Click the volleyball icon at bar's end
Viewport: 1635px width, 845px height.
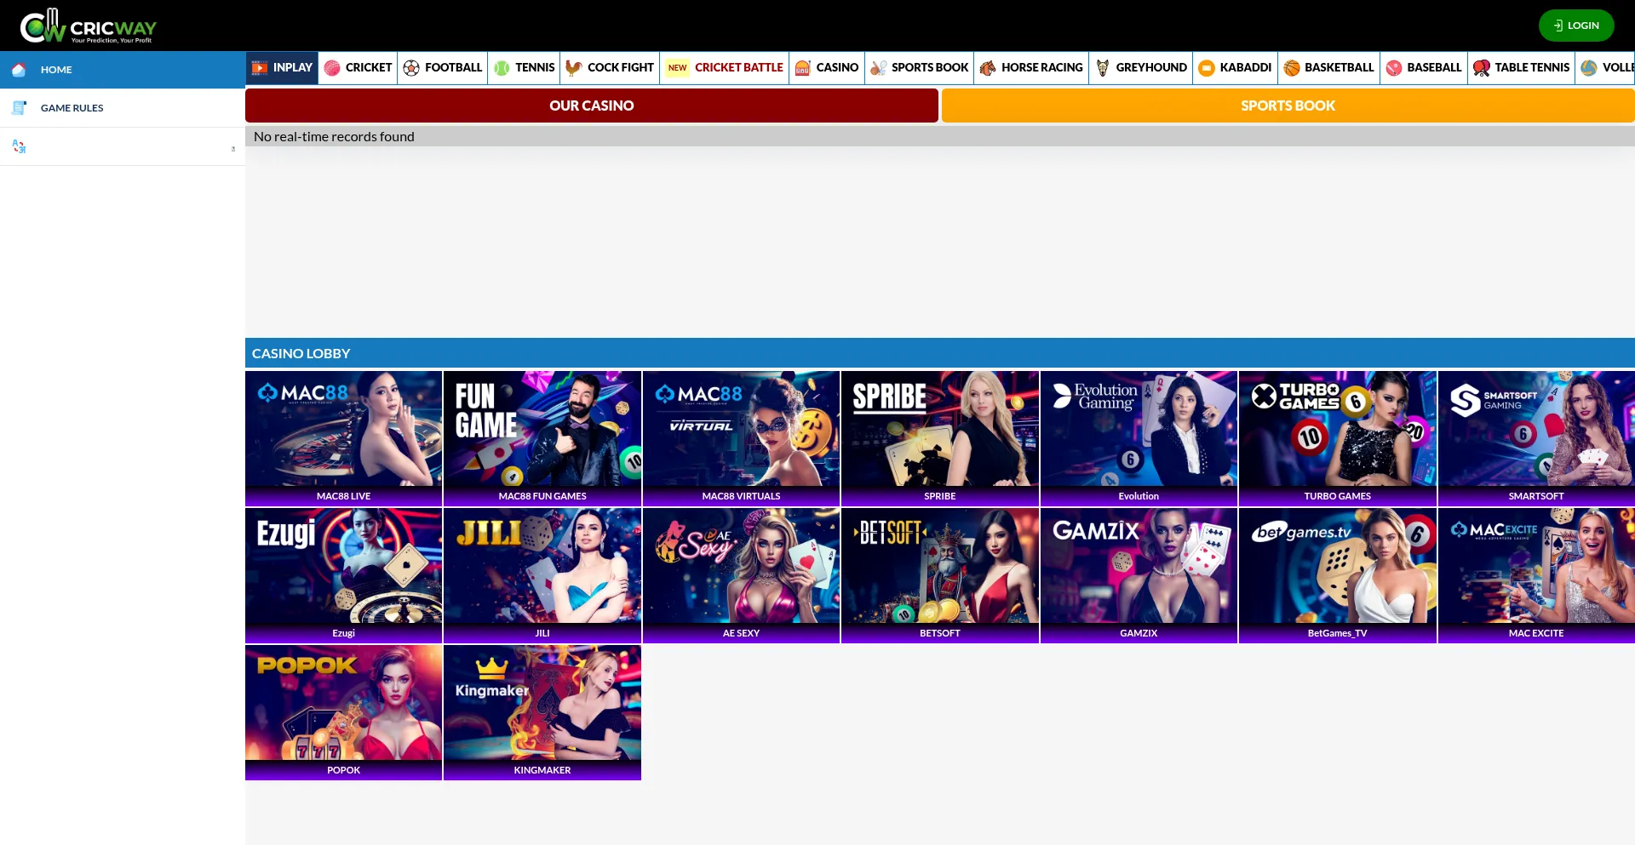click(1589, 68)
